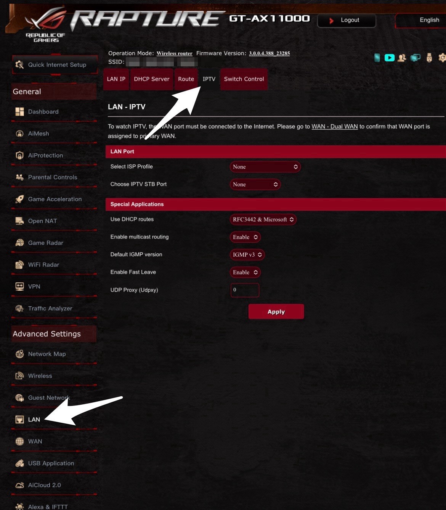Click the WiFi Radar icon

coord(19,265)
